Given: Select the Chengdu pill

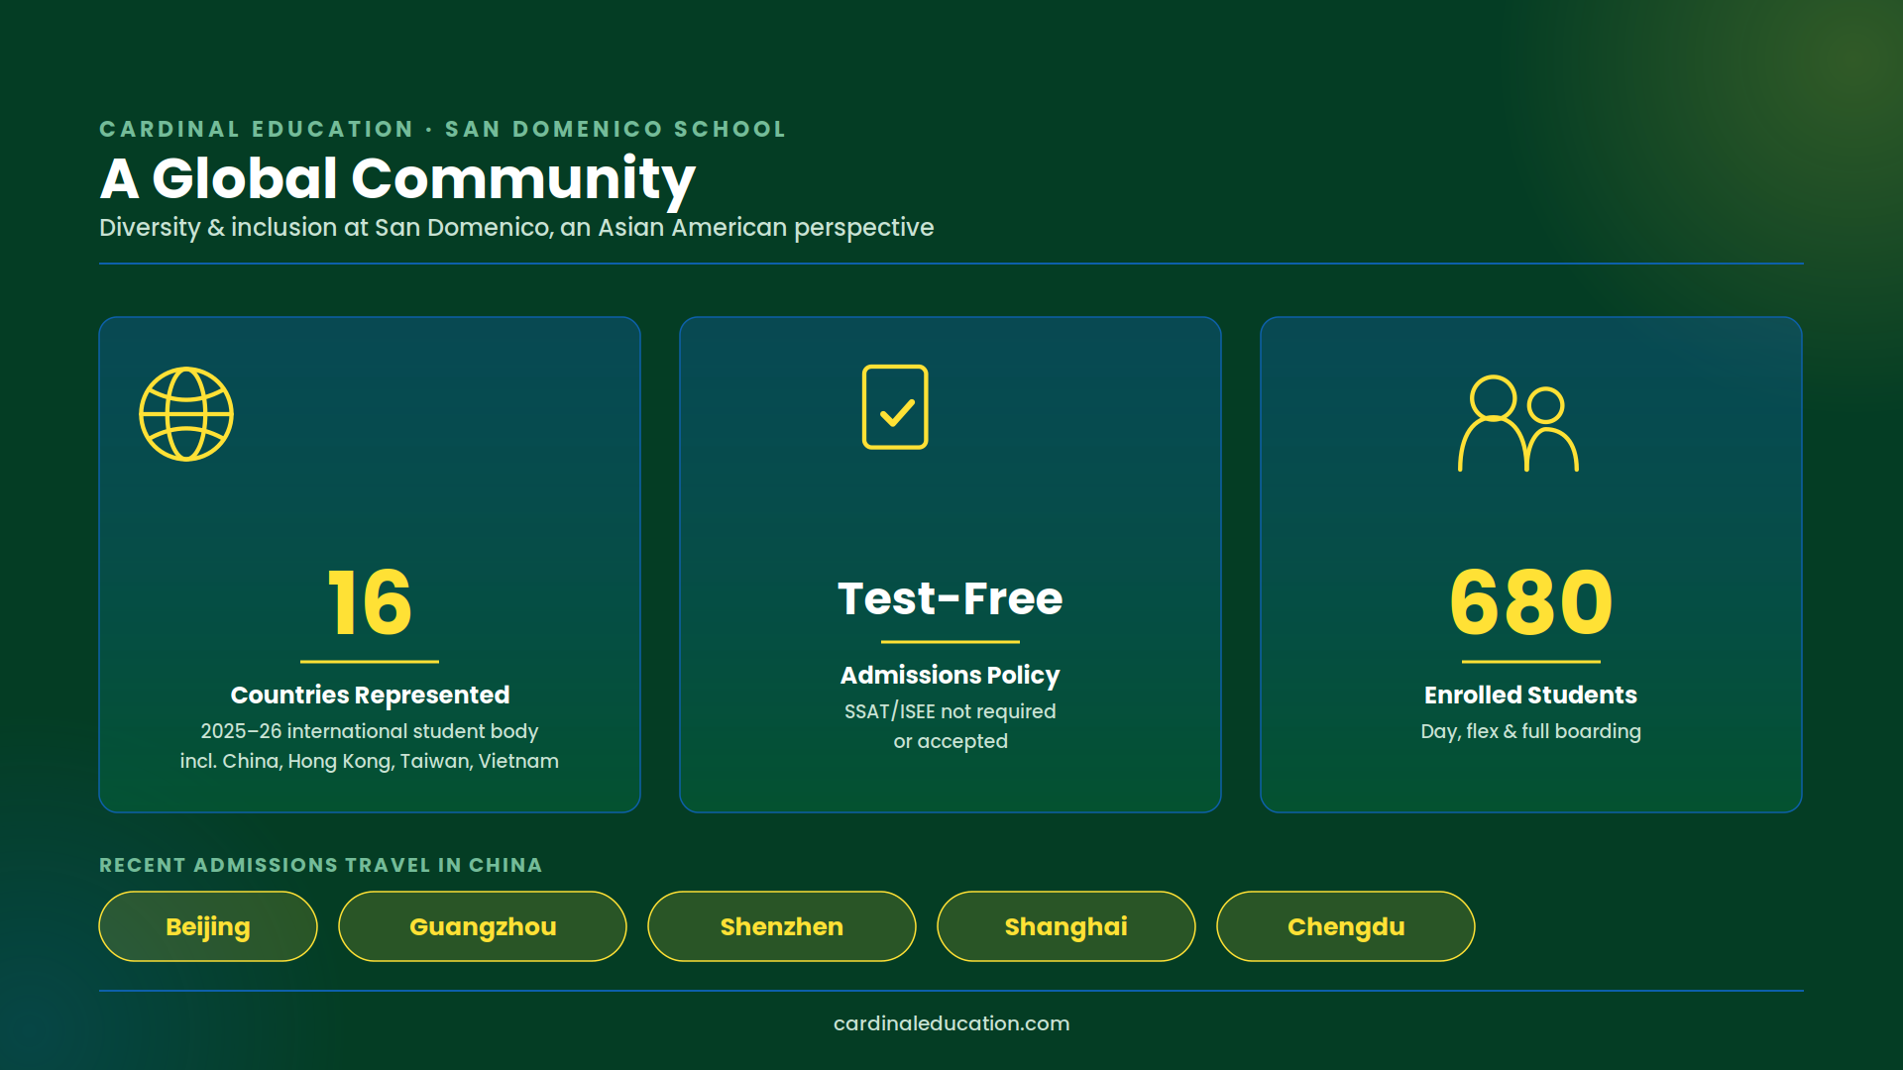Looking at the screenshot, I should tap(1346, 926).
